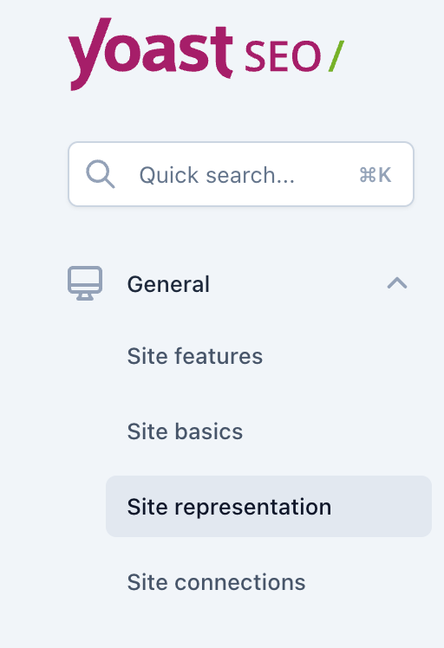
Task: Click the ⌘K shortcut hint badge
Action: click(375, 175)
